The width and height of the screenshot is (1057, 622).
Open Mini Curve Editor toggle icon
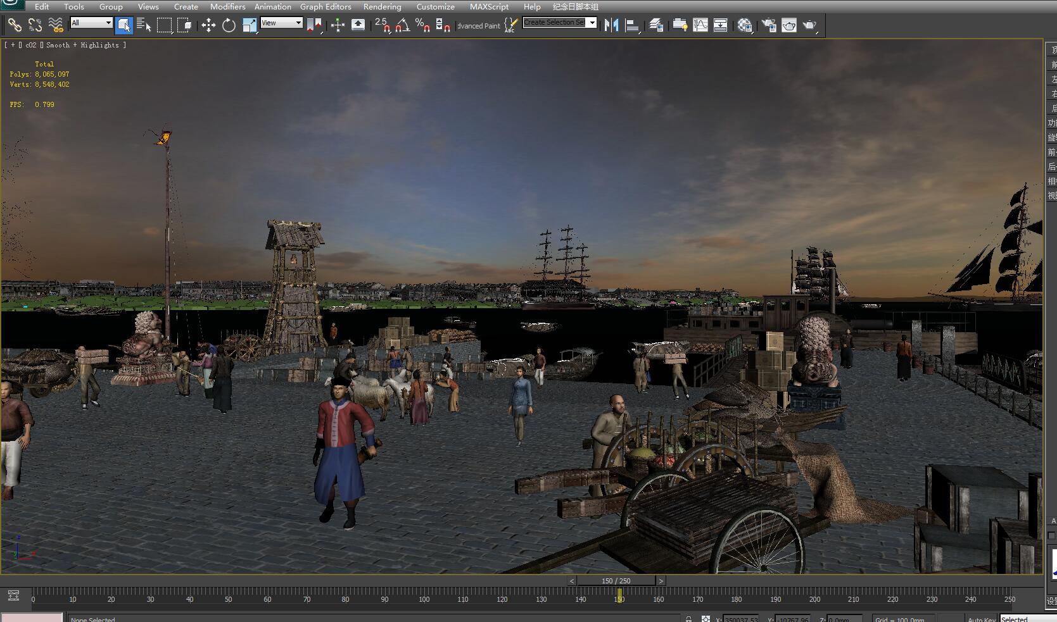(13, 595)
